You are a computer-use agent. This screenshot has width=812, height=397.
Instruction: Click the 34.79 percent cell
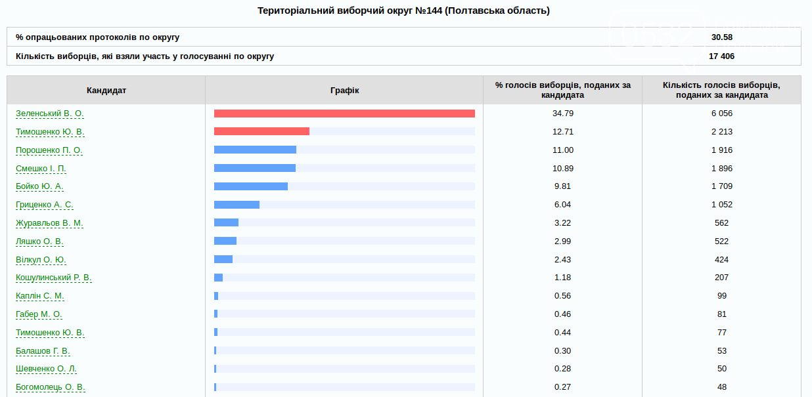(563, 114)
